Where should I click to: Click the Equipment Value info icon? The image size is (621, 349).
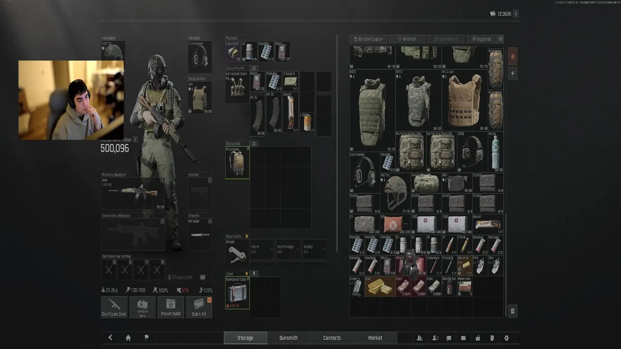[135, 140]
